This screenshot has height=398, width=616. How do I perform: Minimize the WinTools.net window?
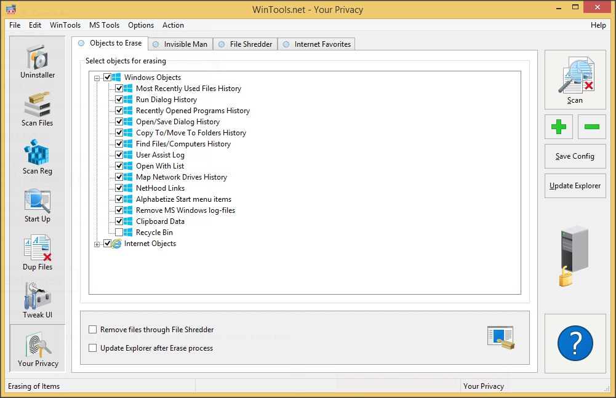click(559, 7)
